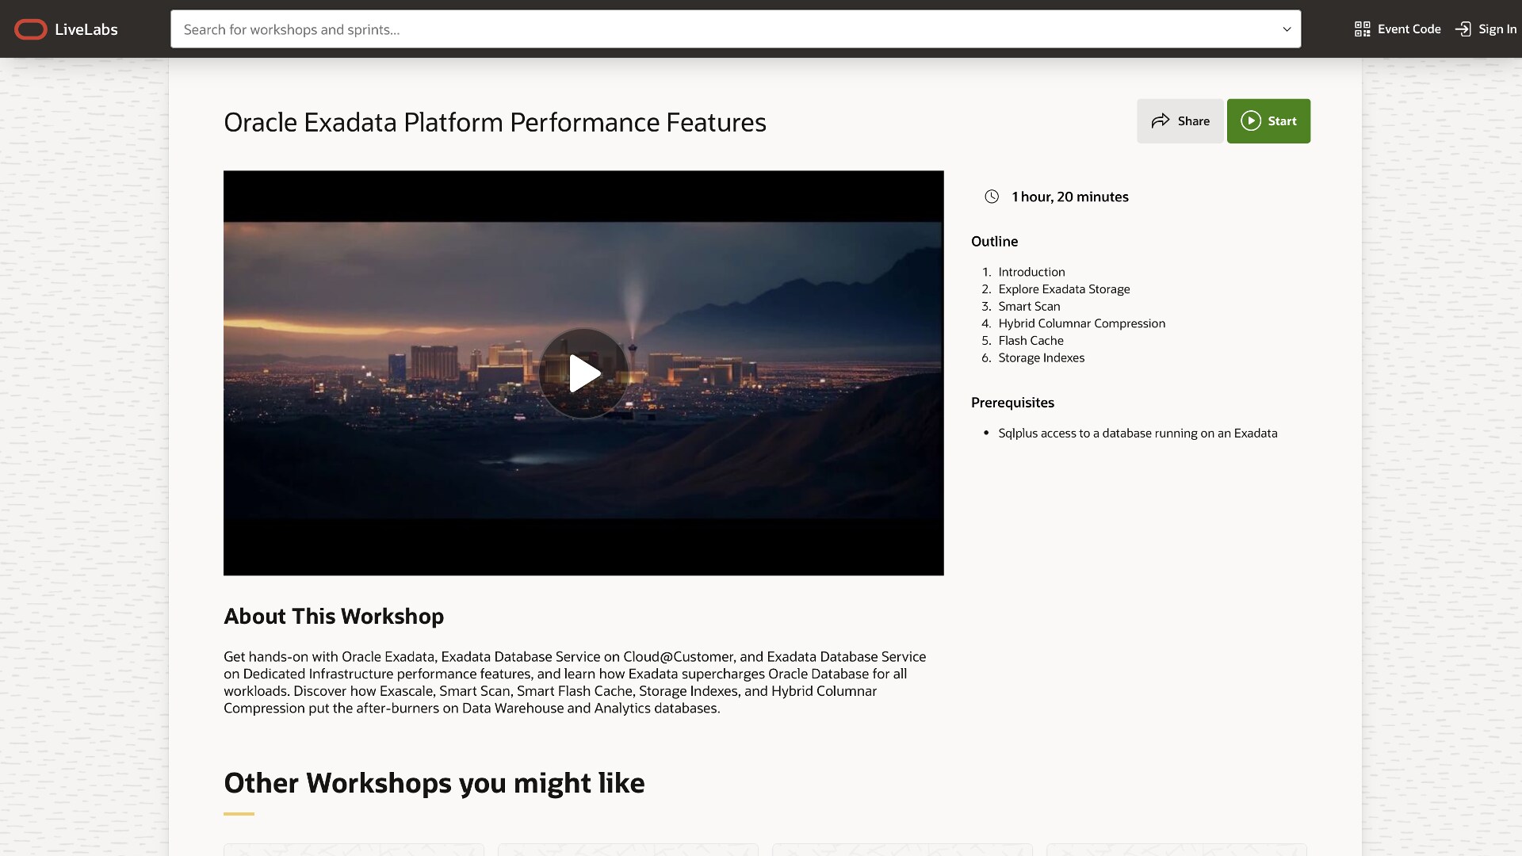The image size is (1522, 856).
Task: Select the Prerequisites section heading
Action: pyautogui.click(x=1012, y=402)
